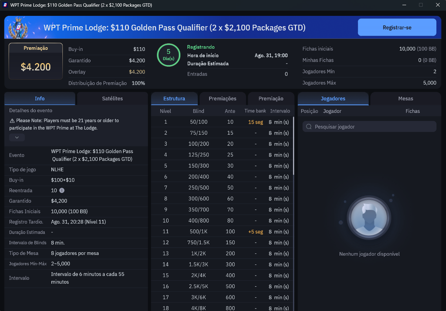Click the Overlay $4.200 amount
The image size is (446, 311).
pyautogui.click(x=137, y=72)
